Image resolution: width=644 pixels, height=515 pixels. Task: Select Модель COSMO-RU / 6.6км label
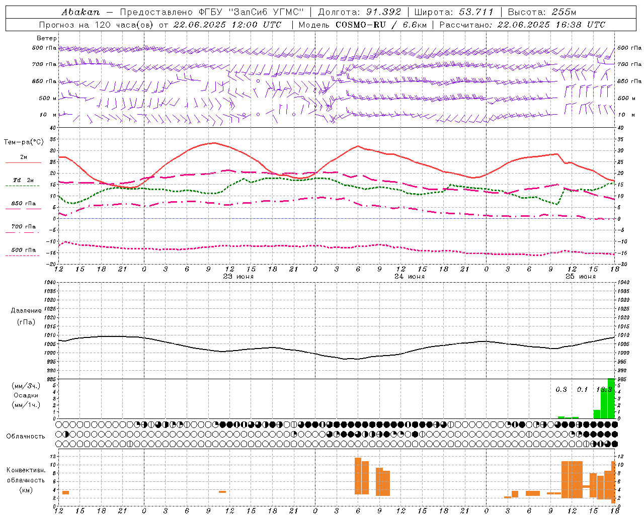[363, 25]
